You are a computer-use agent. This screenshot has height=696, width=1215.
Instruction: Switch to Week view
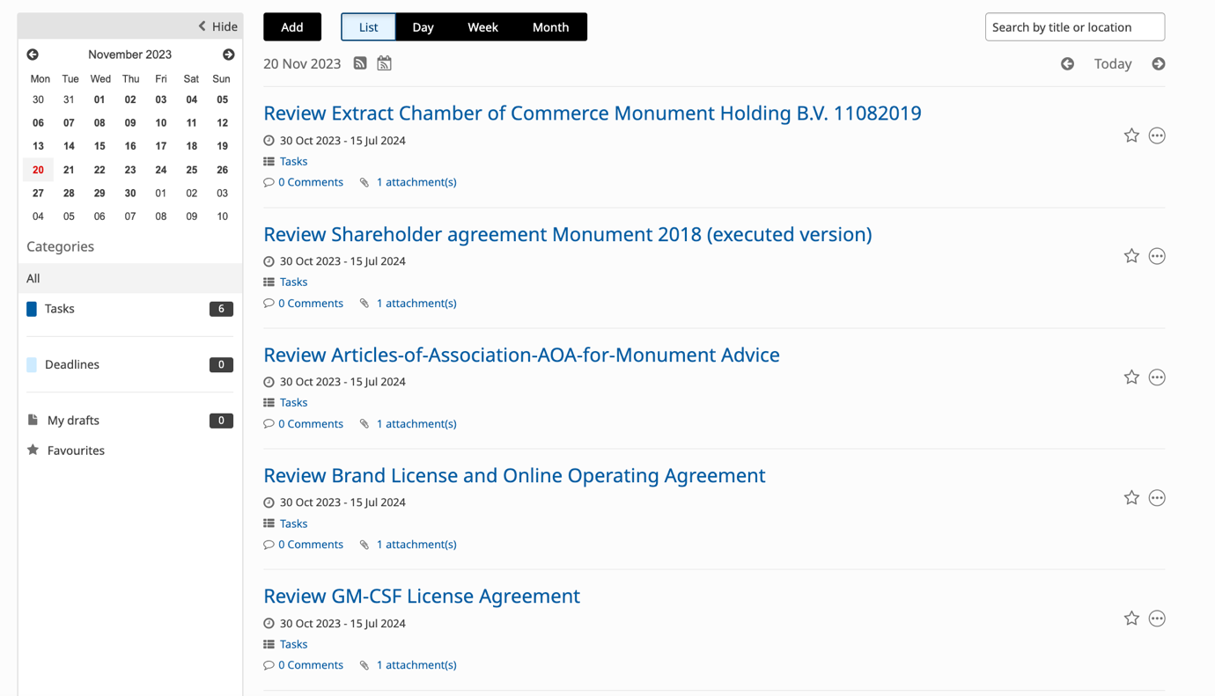tap(482, 27)
